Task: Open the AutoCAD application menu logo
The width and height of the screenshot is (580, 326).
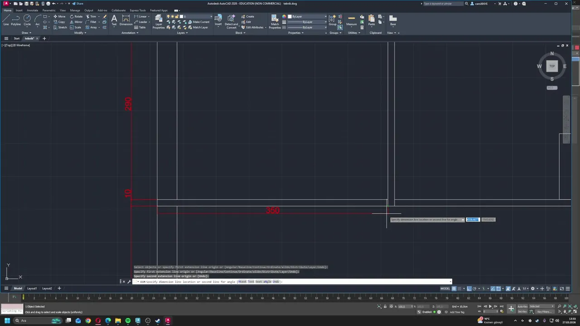Action: coord(5,4)
